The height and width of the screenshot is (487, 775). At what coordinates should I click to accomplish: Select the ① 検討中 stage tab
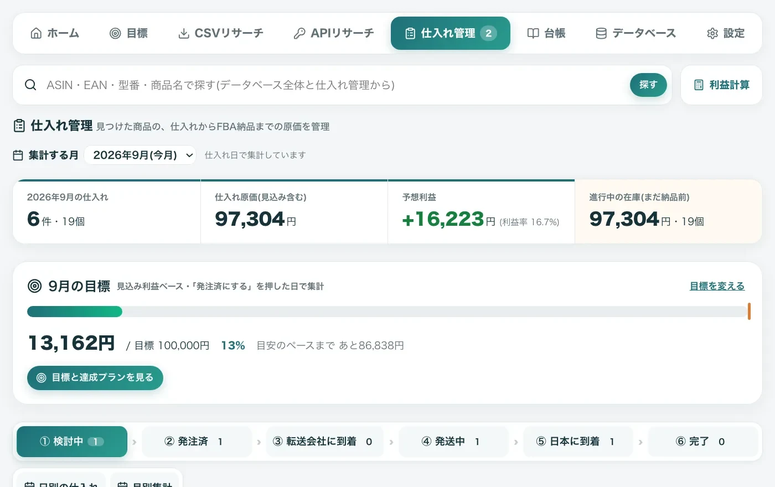click(72, 442)
